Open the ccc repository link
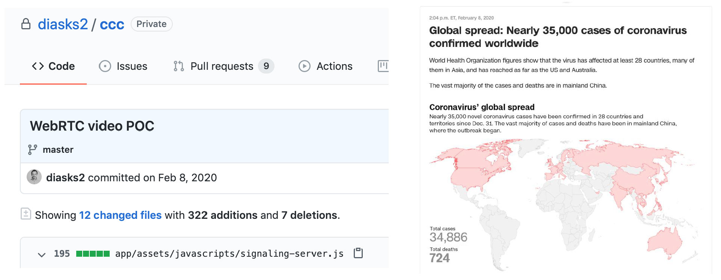This screenshot has height=280, width=721. tap(112, 24)
